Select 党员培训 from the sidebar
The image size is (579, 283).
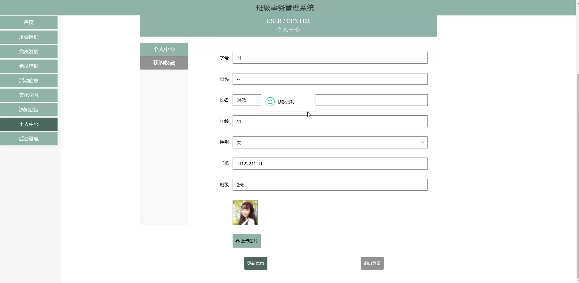pos(29,66)
